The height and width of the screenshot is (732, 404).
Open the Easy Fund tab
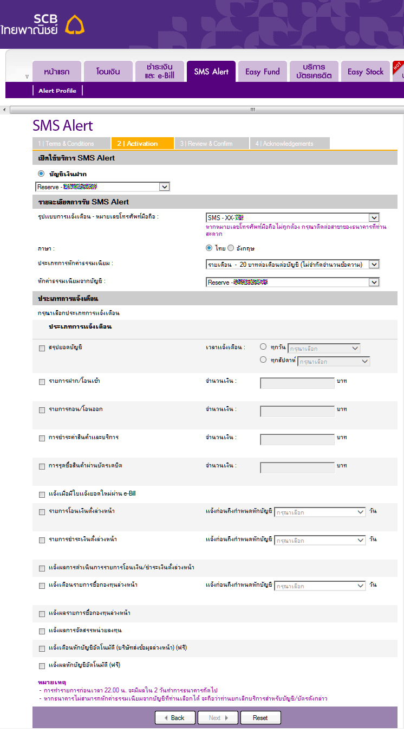(263, 72)
